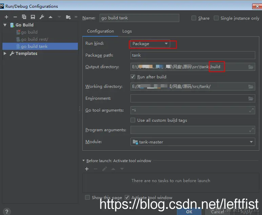
Task: Edit the selected Before launch task
Action: 104,169
